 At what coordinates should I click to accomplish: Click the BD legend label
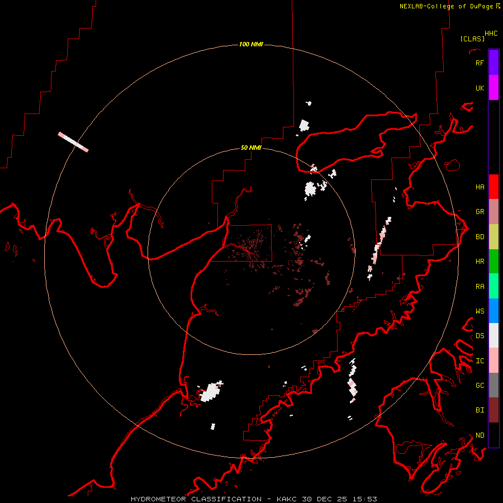pos(480,237)
